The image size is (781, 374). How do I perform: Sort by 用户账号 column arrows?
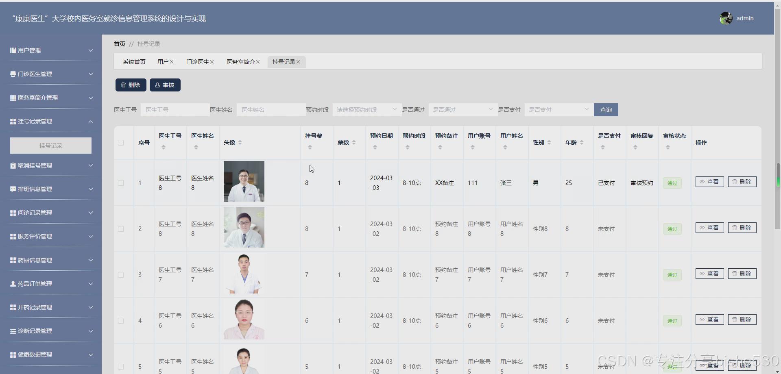(473, 147)
